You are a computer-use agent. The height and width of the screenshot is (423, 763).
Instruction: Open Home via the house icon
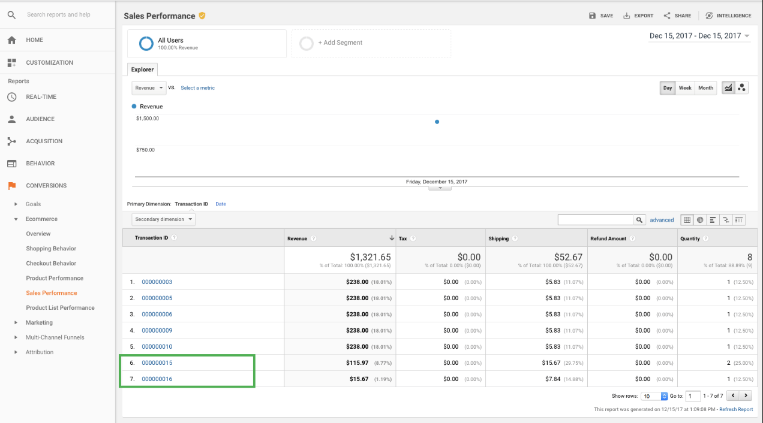pyautogui.click(x=11, y=40)
